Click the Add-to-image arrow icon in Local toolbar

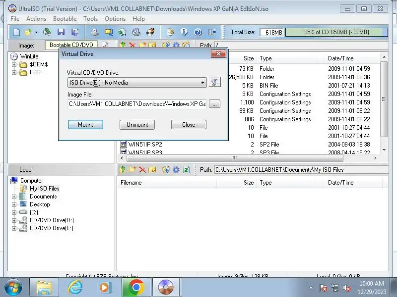tap(166, 170)
